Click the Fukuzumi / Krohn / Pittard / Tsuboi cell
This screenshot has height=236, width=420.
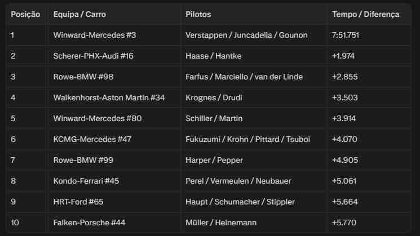click(x=247, y=139)
